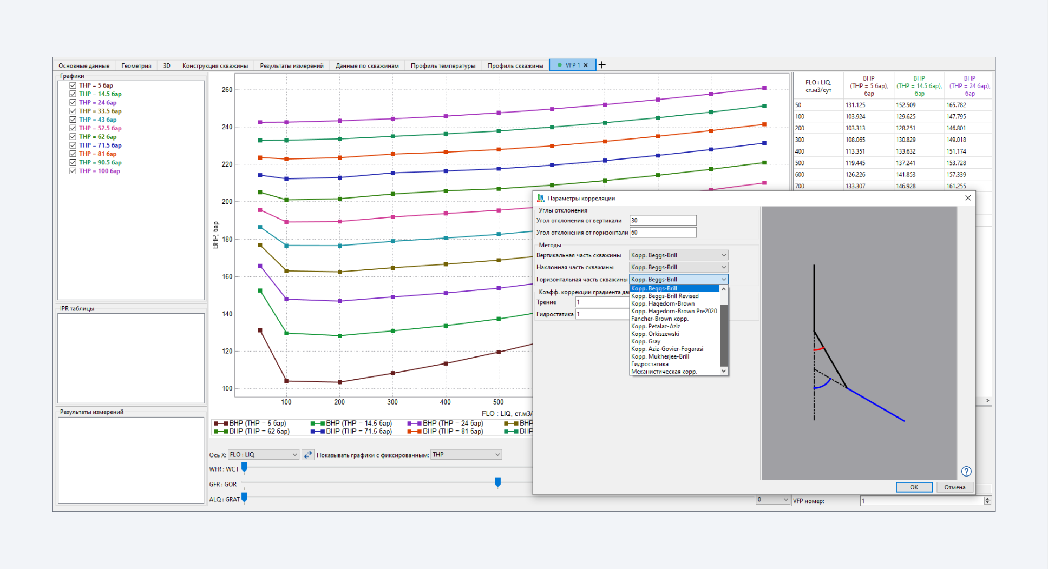Toggle THP = 81 бар checkbox
The height and width of the screenshot is (569, 1048).
point(73,154)
